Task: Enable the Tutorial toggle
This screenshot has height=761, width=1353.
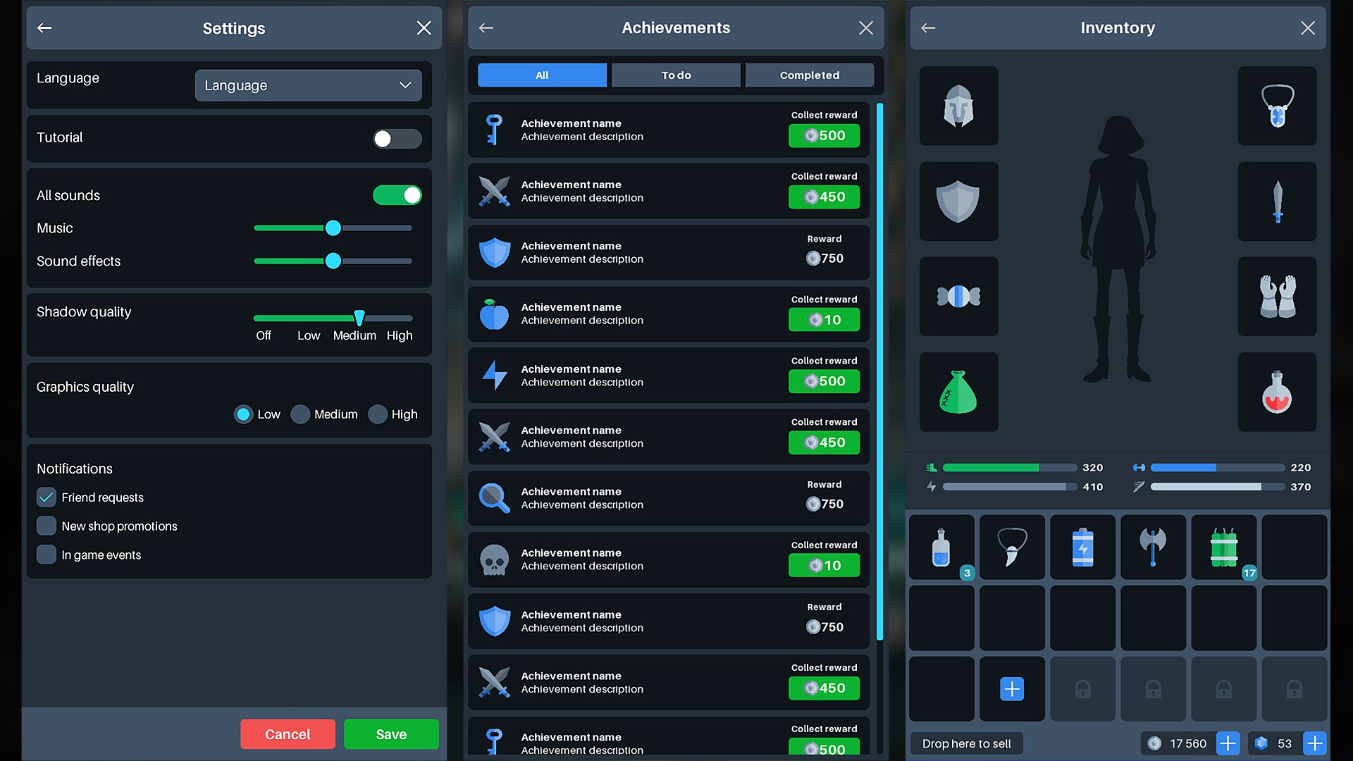Action: click(x=397, y=139)
